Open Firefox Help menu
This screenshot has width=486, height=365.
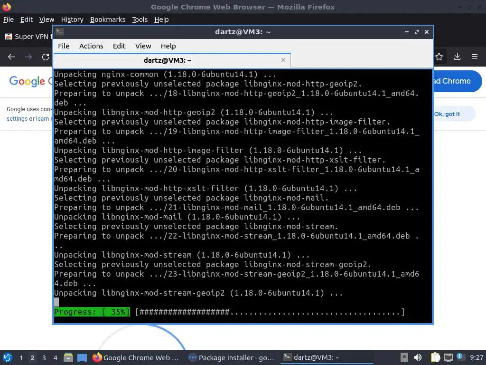click(161, 19)
